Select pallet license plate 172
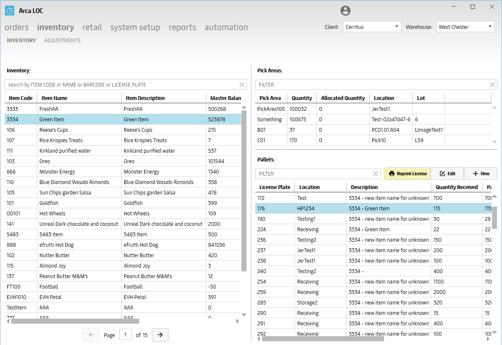The image size is (502, 345). point(373,198)
